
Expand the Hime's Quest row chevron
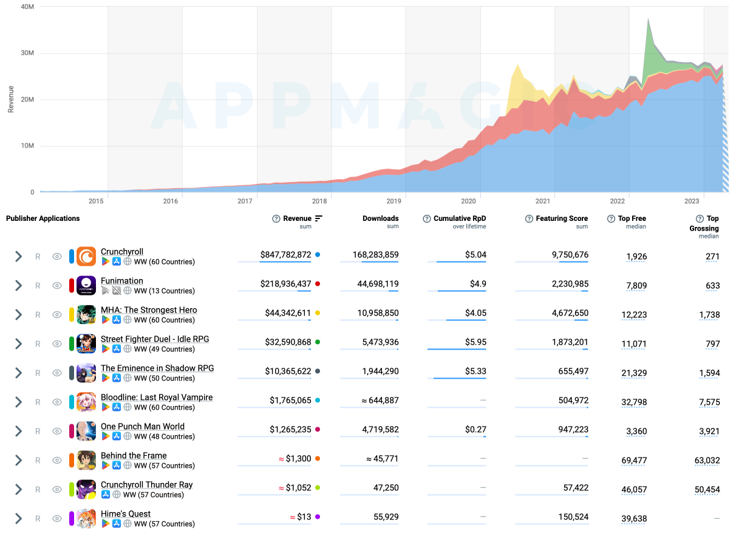point(18,519)
